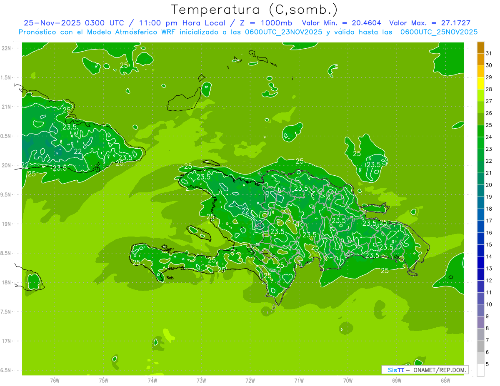Click the dark blue swatch between 12 and 13
Viewport: 500px width, 386px height.
click(x=480, y=275)
